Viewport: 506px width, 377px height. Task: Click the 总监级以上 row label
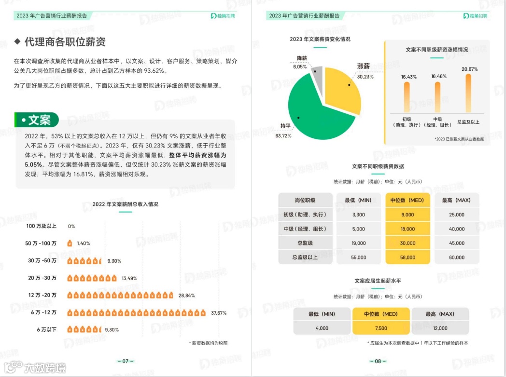[305, 257]
